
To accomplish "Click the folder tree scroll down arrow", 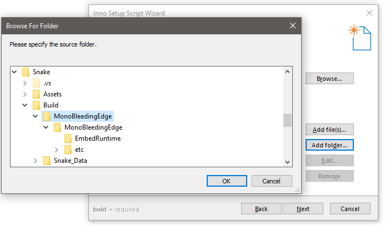I will (x=288, y=162).
